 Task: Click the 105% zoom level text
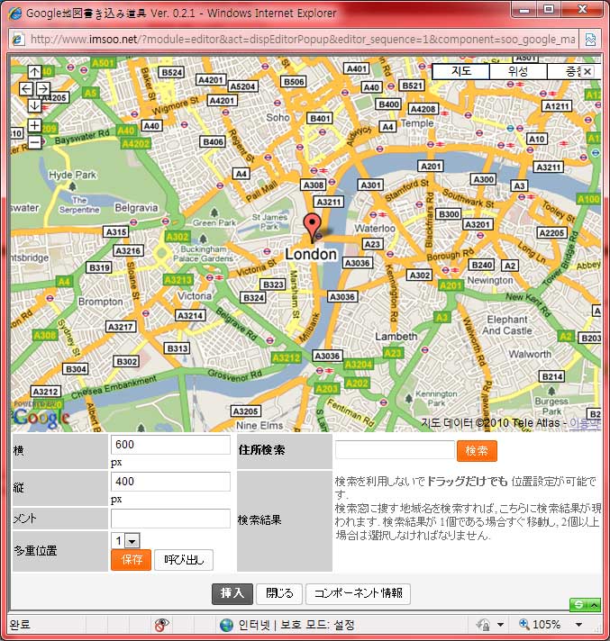(546, 625)
